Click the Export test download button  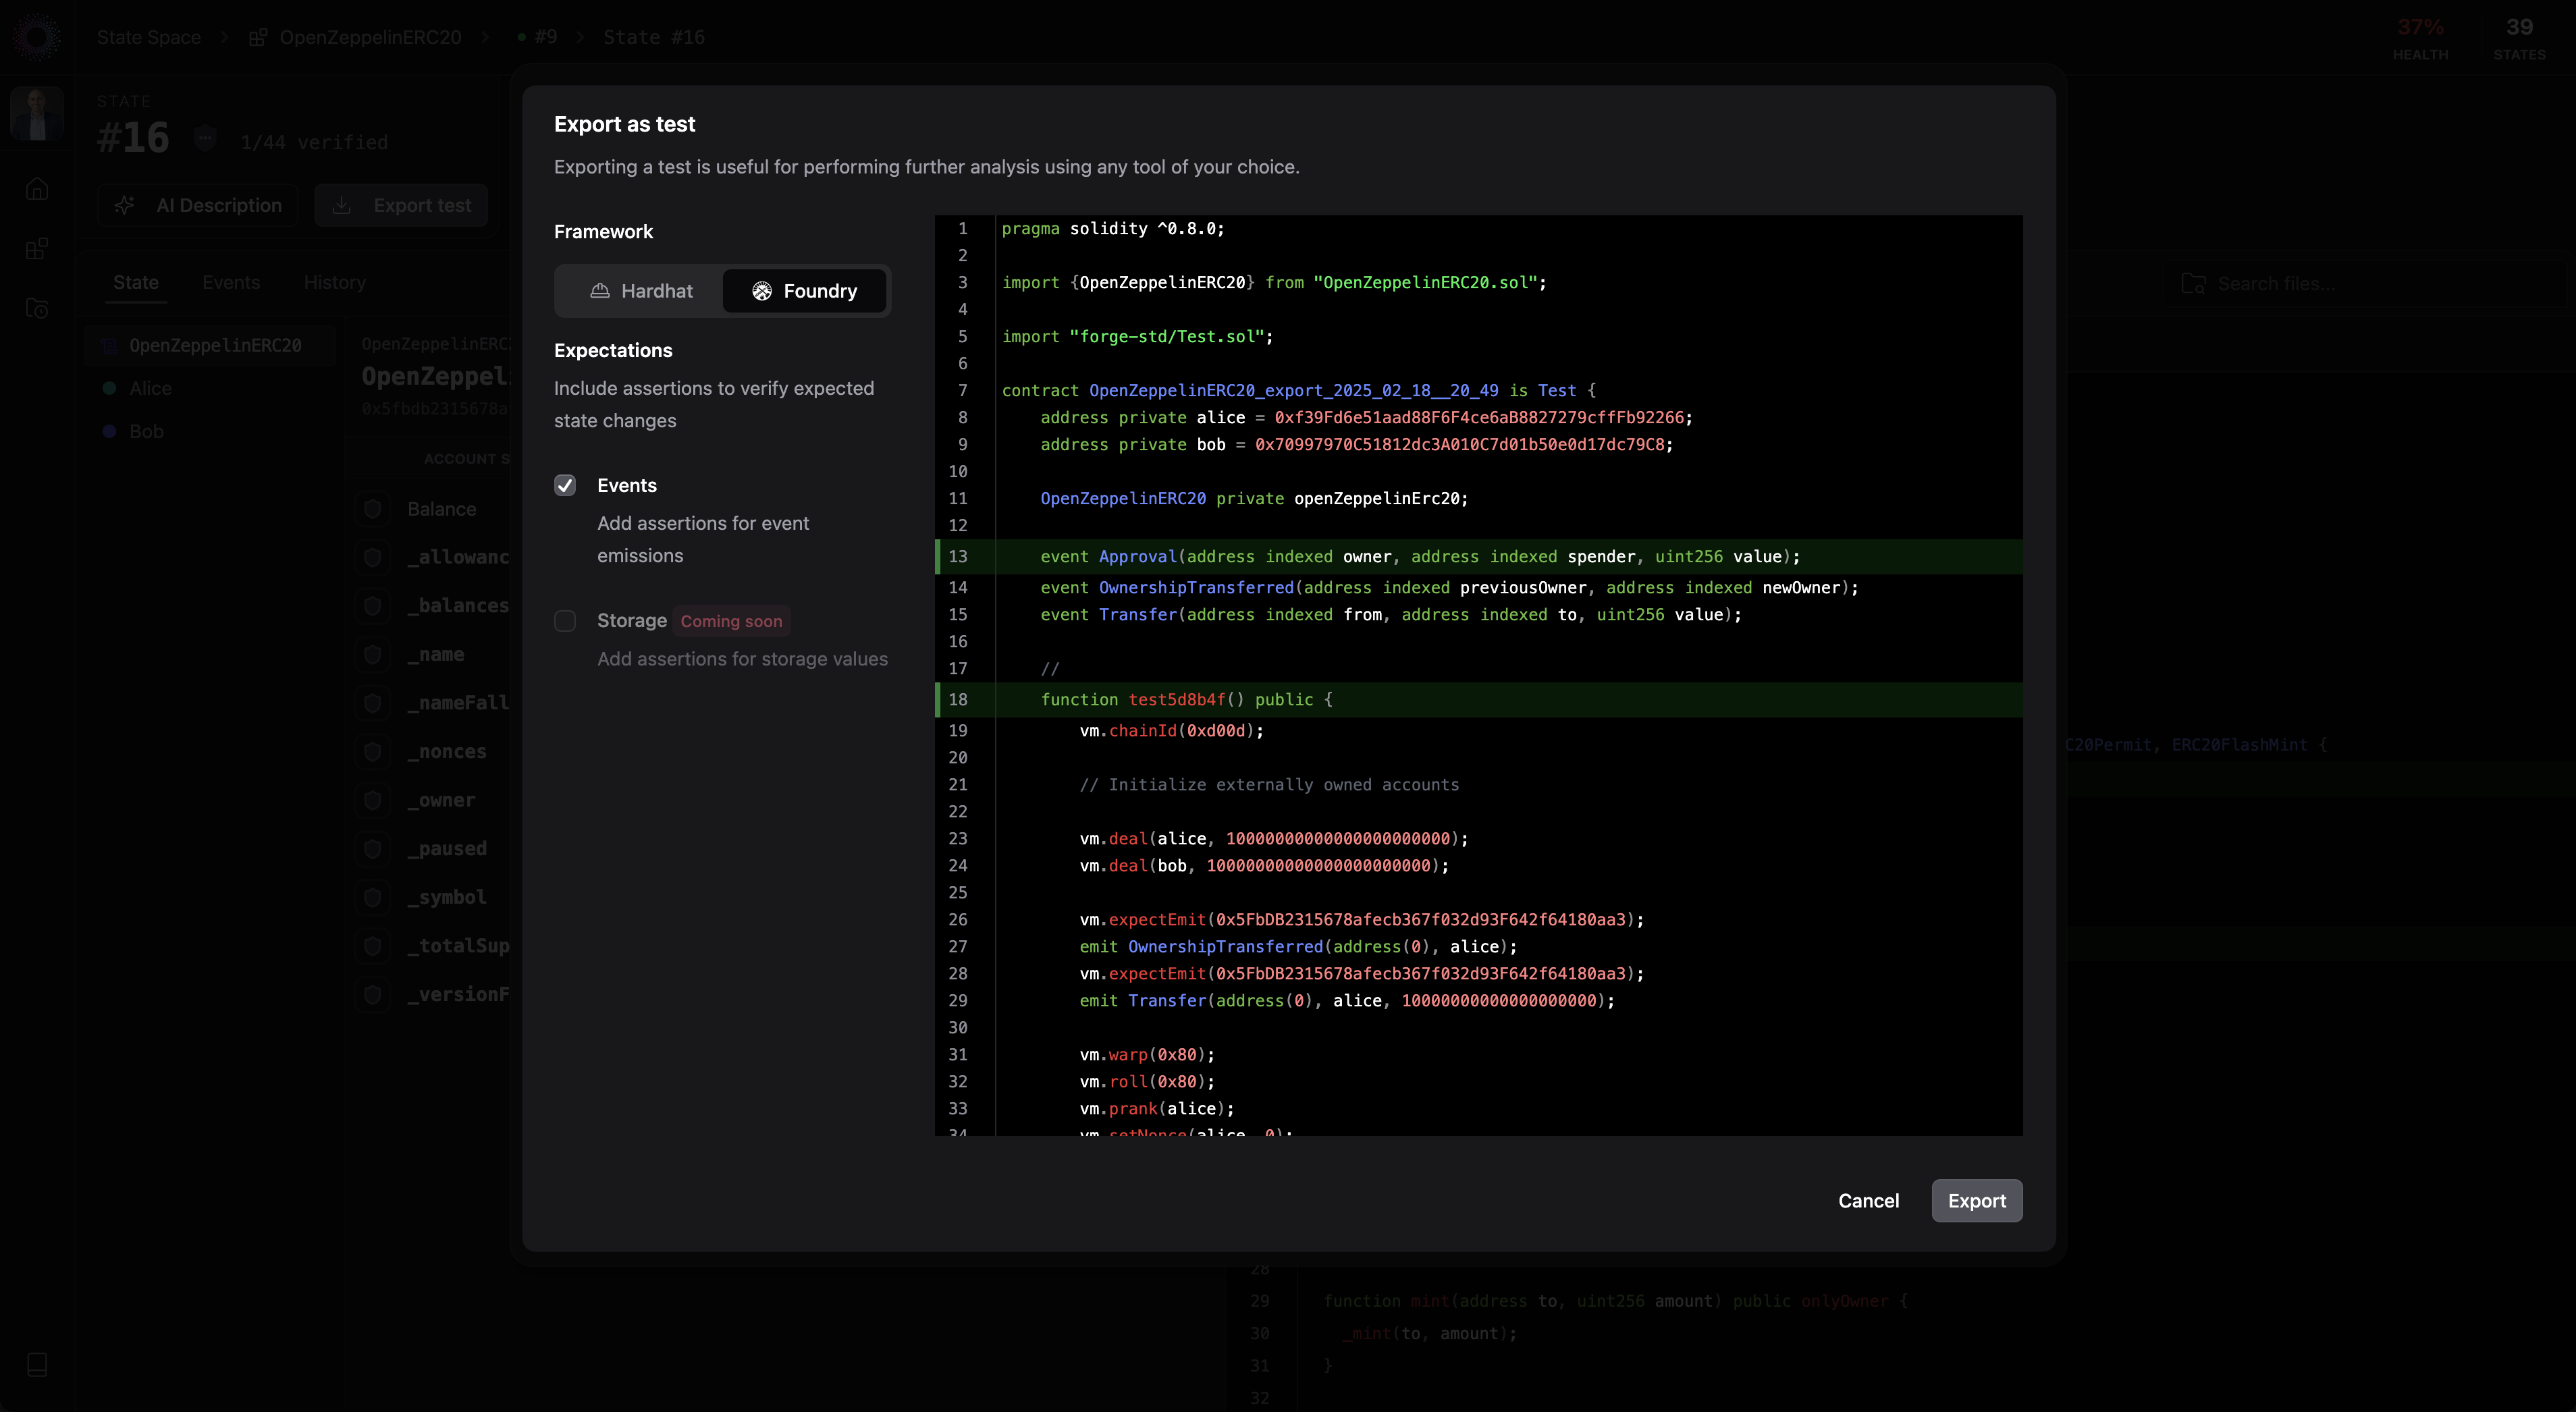click(401, 205)
